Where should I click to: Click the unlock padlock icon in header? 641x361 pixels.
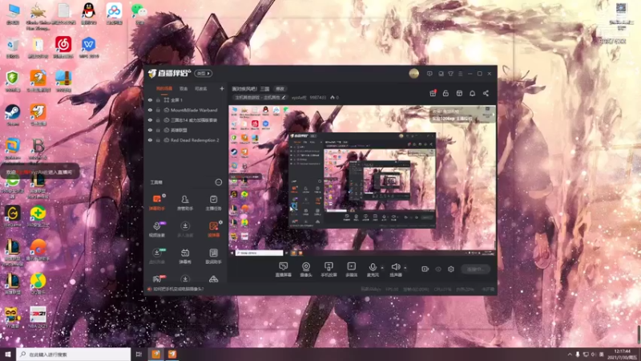point(445,93)
